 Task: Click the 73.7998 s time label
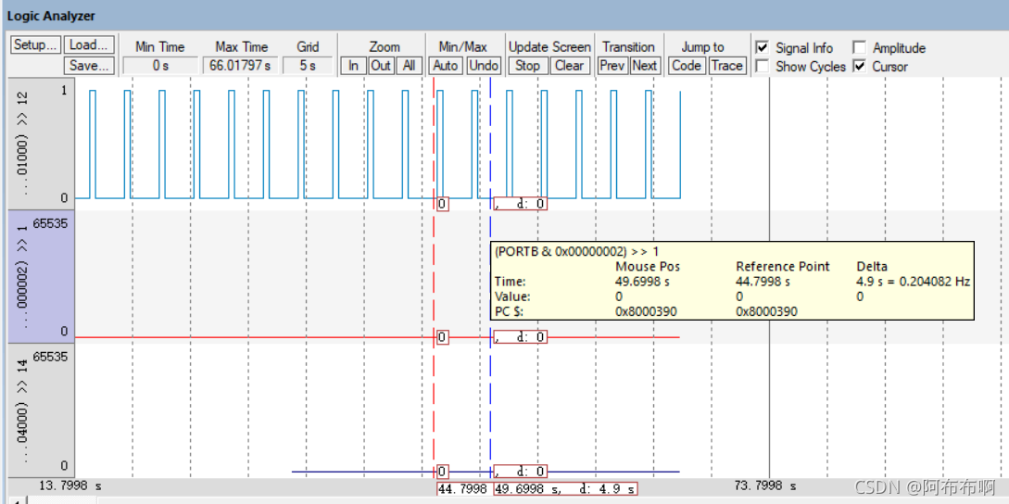tap(764, 485)
